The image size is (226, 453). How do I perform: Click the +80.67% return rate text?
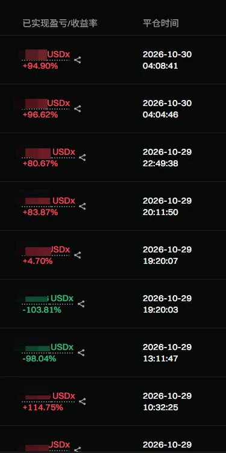[40, 164]
